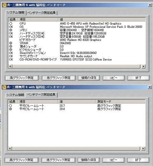Click double-circle icon on ピクセルシェーダ row
This screenshot has width=153, height=166.
point(11,50)
